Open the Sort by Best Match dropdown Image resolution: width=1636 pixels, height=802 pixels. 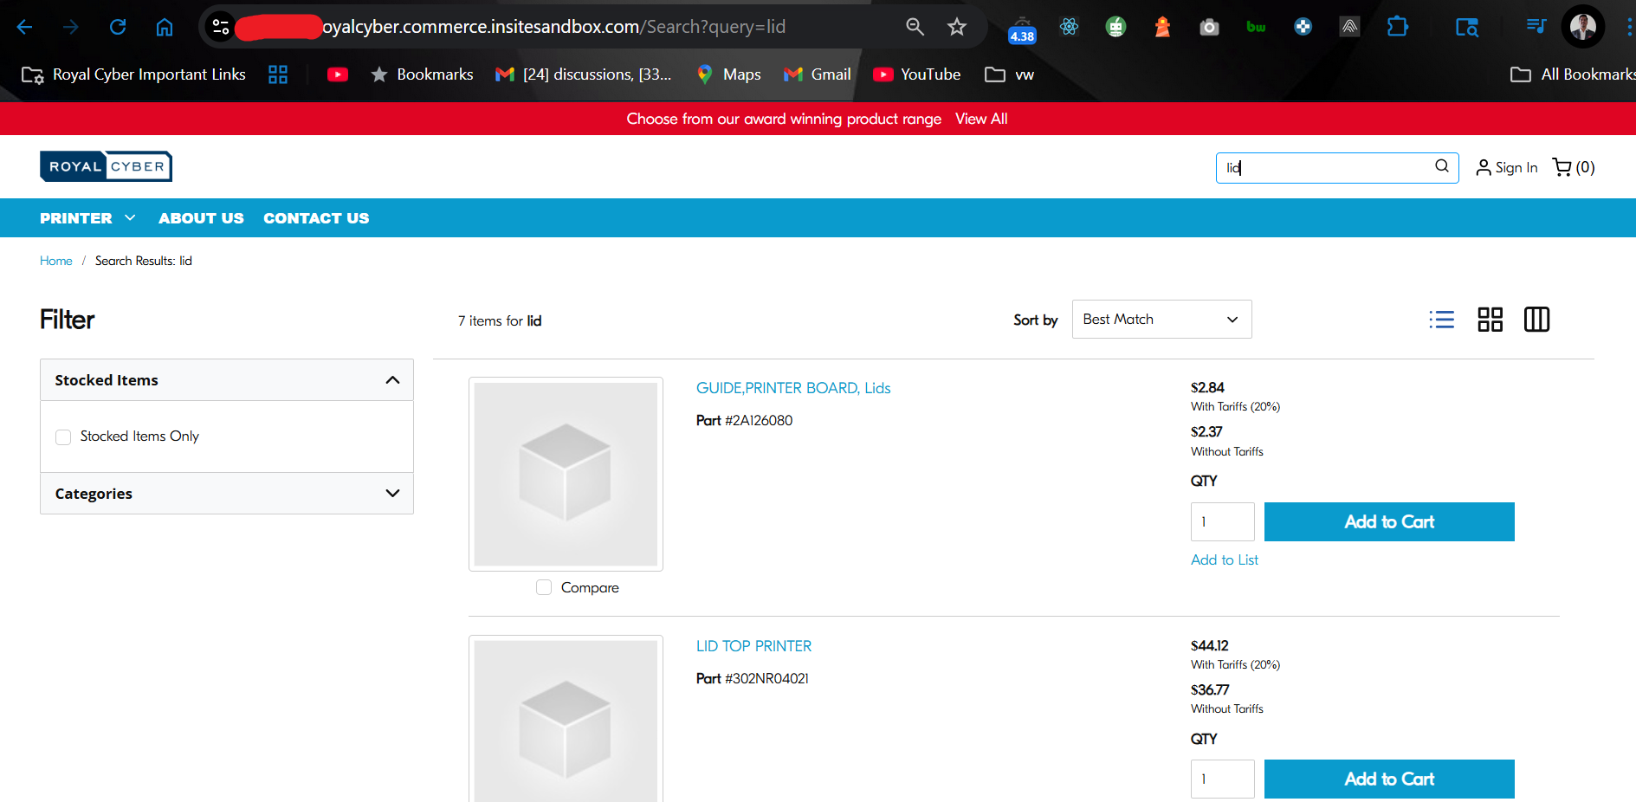(x=1161, y=320)
